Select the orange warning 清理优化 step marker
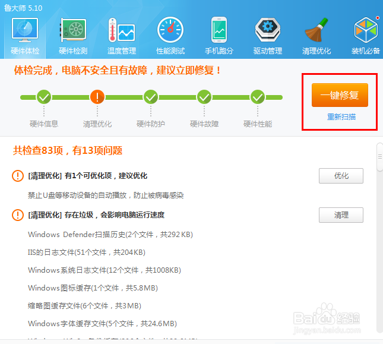 (x=97, y=97)
